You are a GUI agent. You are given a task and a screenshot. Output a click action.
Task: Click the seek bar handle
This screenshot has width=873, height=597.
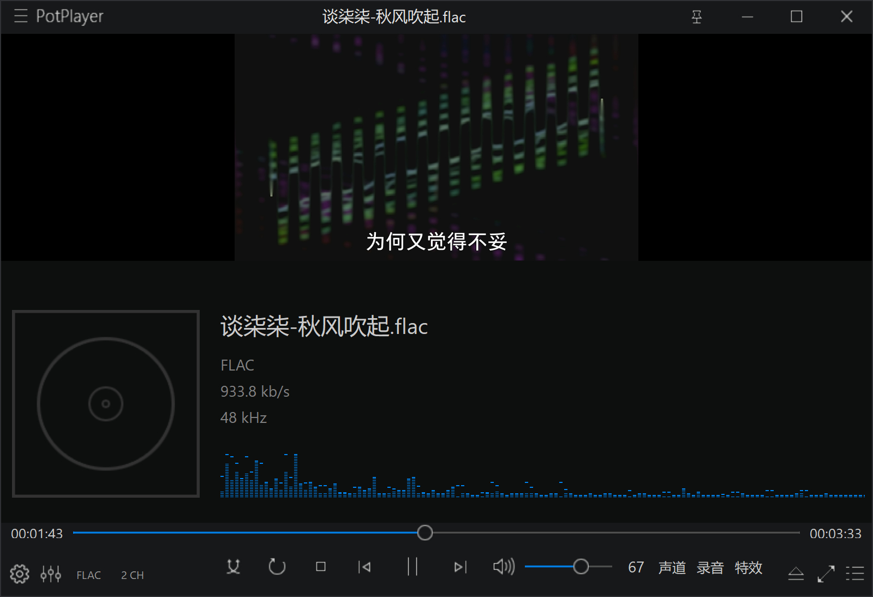point(425,533)
